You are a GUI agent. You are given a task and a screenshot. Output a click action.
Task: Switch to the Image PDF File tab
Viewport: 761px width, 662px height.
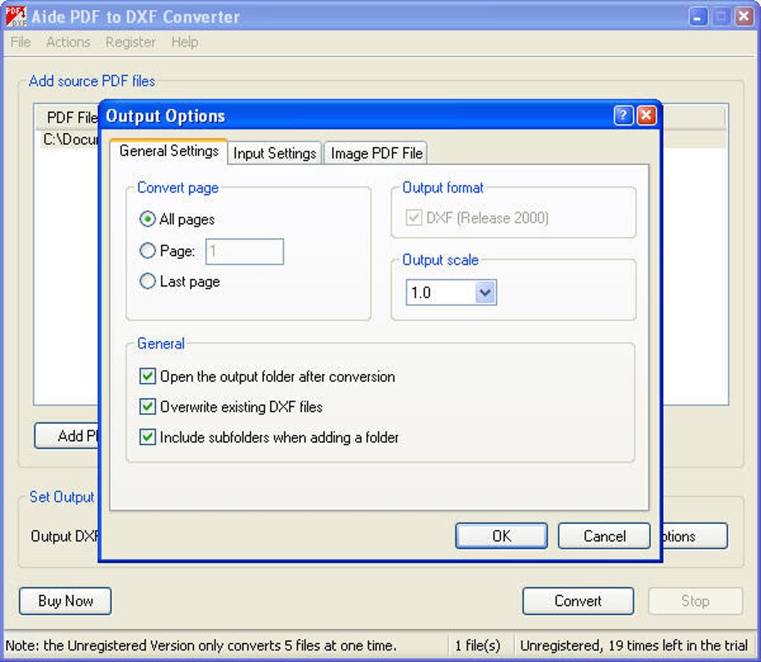tap(376, 153)
